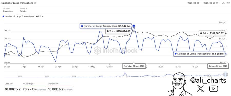Click the tooltip reading Price: $107,885.97
The image size is (231, 96).
click(x=212, y=33)
